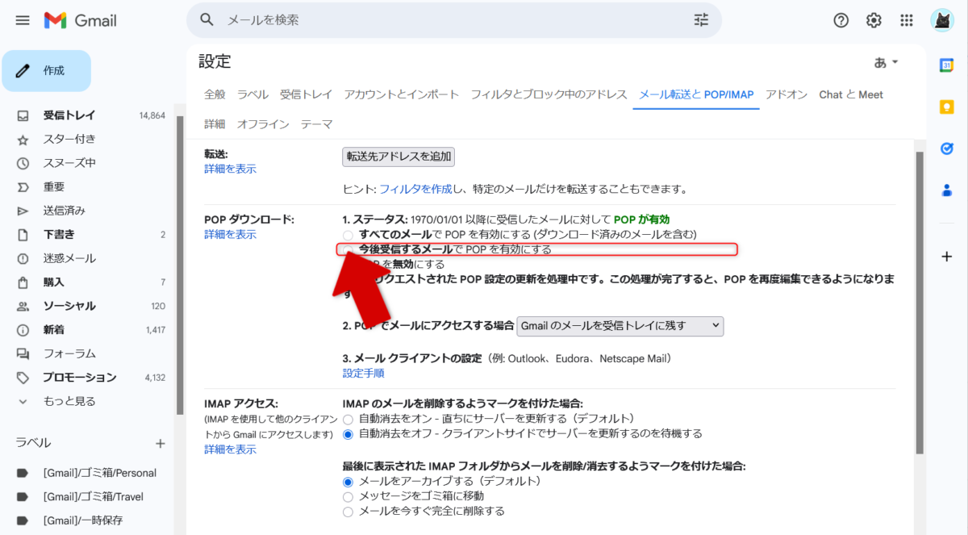Open Google Tasks in side panel
Screen dimensions: 968x535
(947, 148)
